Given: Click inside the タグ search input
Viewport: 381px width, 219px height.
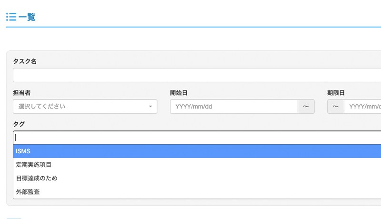Looking at the screenshot, I should pos(197,138).
